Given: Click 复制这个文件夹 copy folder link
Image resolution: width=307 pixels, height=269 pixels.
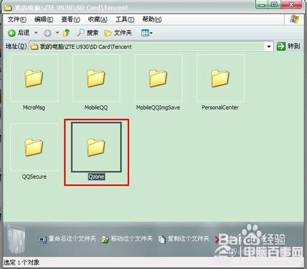Looking at the screenshot, I should coord(184,239).
